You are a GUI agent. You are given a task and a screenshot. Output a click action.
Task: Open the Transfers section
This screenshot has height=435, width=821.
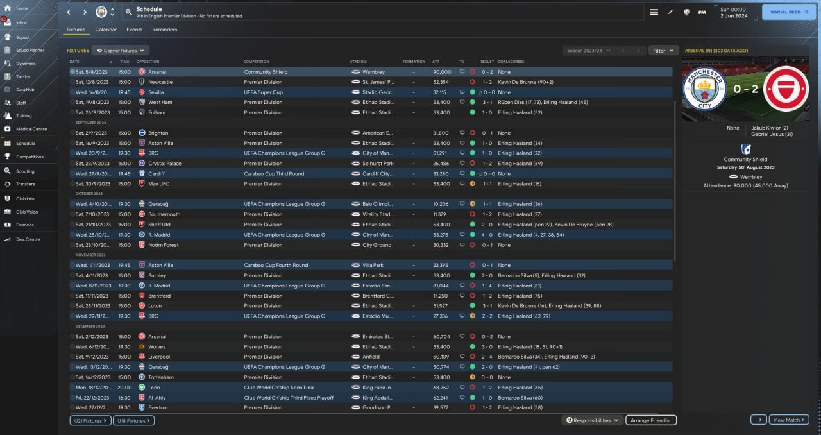pyautogui.click(x=26, y=184)
